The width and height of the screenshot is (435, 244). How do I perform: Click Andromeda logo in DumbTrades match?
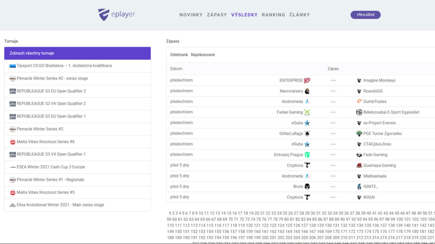tap(307, 102)
